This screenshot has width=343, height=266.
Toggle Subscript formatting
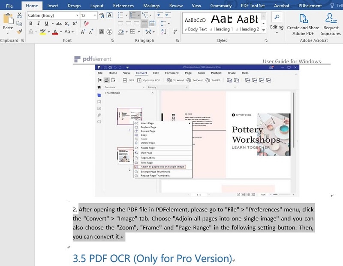pos(67,24)
